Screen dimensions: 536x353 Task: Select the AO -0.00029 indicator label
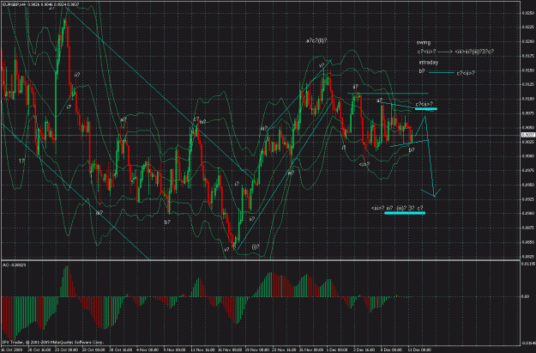14,265
